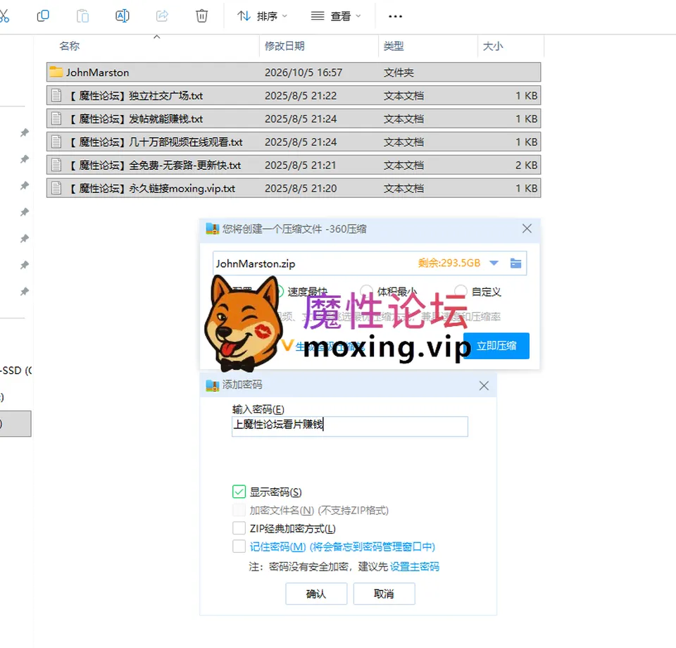Image resolution: width=676 pixels, height=648 pixels.
Task: Open the three-dot more options menu
Action: pyautogui.click(x=395, y=16)
